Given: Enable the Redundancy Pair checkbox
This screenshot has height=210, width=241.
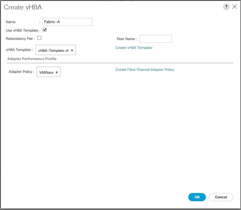Looking at the screenshot, I should tap(39, 38).
